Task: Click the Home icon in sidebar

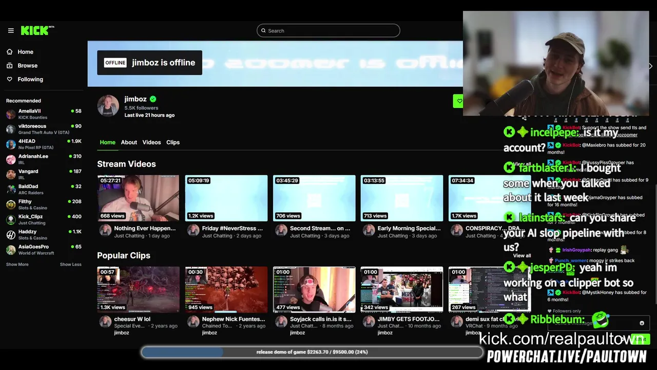Action: (9, 52)
